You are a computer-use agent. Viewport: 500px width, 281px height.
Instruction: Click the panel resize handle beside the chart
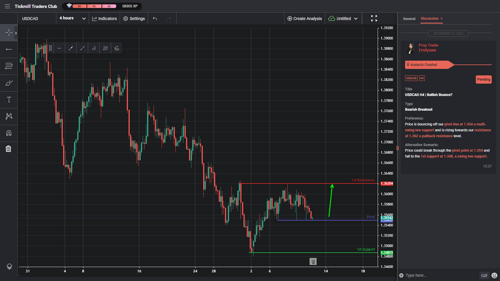(x=397, y=148)
